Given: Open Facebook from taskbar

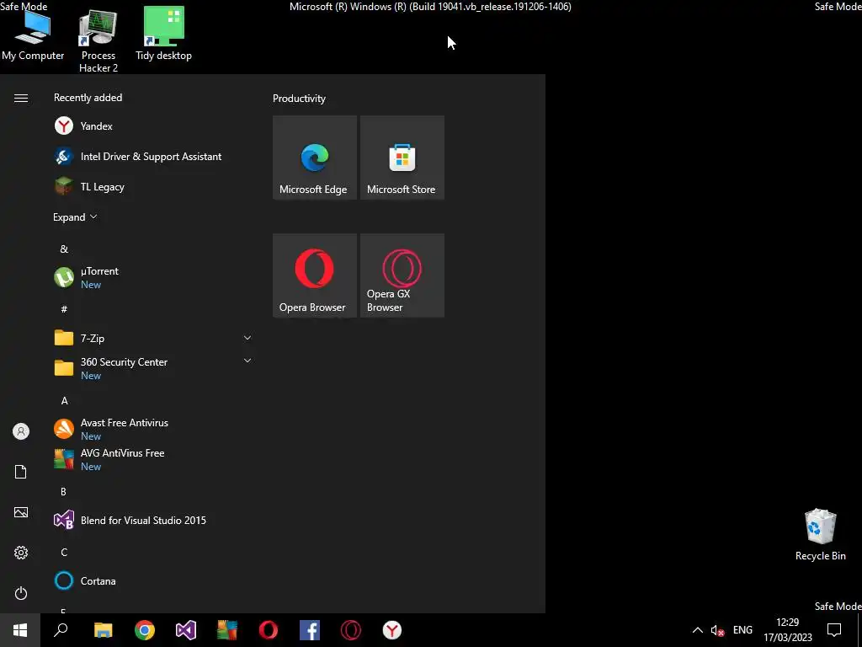Looking at the screenshot, I should point(310,630).
